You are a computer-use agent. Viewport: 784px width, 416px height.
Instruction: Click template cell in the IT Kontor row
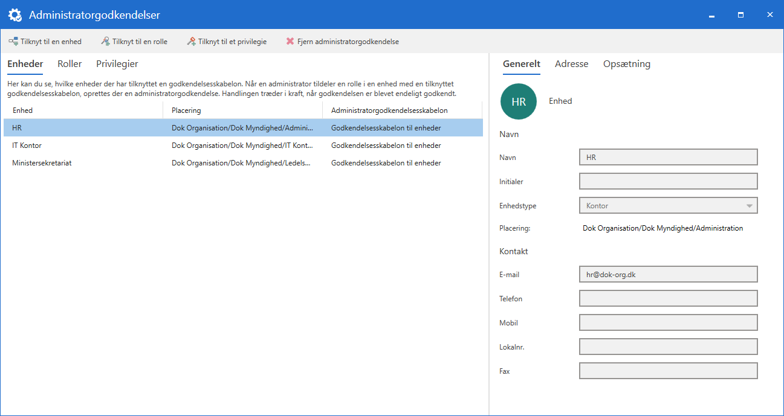(x=386, y=146)
